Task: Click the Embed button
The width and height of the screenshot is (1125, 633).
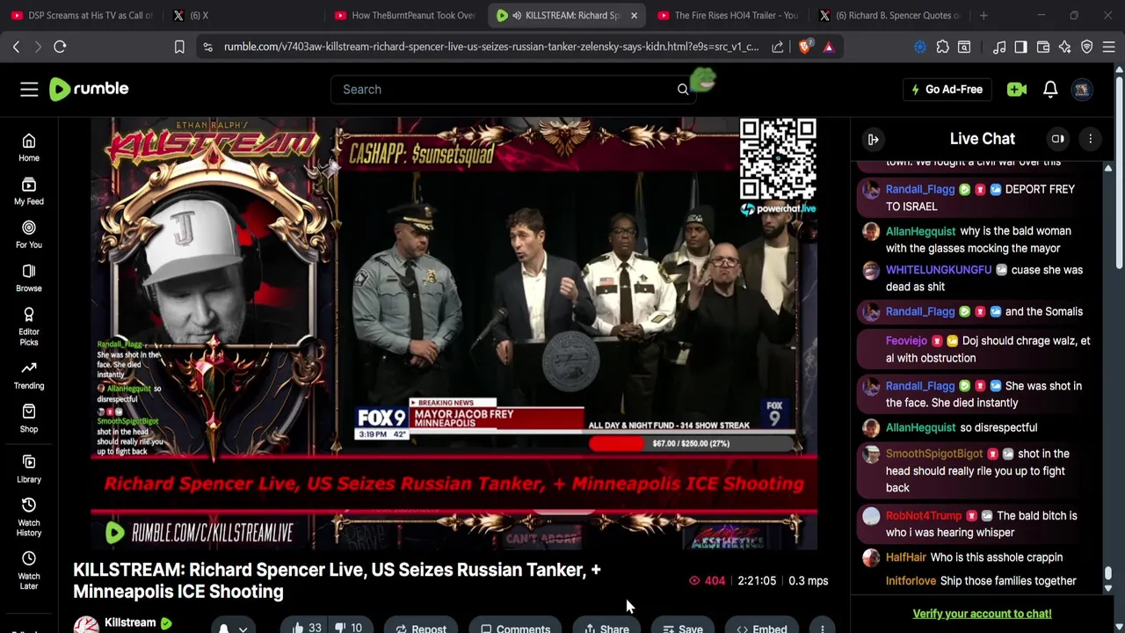Action: (x=762, y=628)
